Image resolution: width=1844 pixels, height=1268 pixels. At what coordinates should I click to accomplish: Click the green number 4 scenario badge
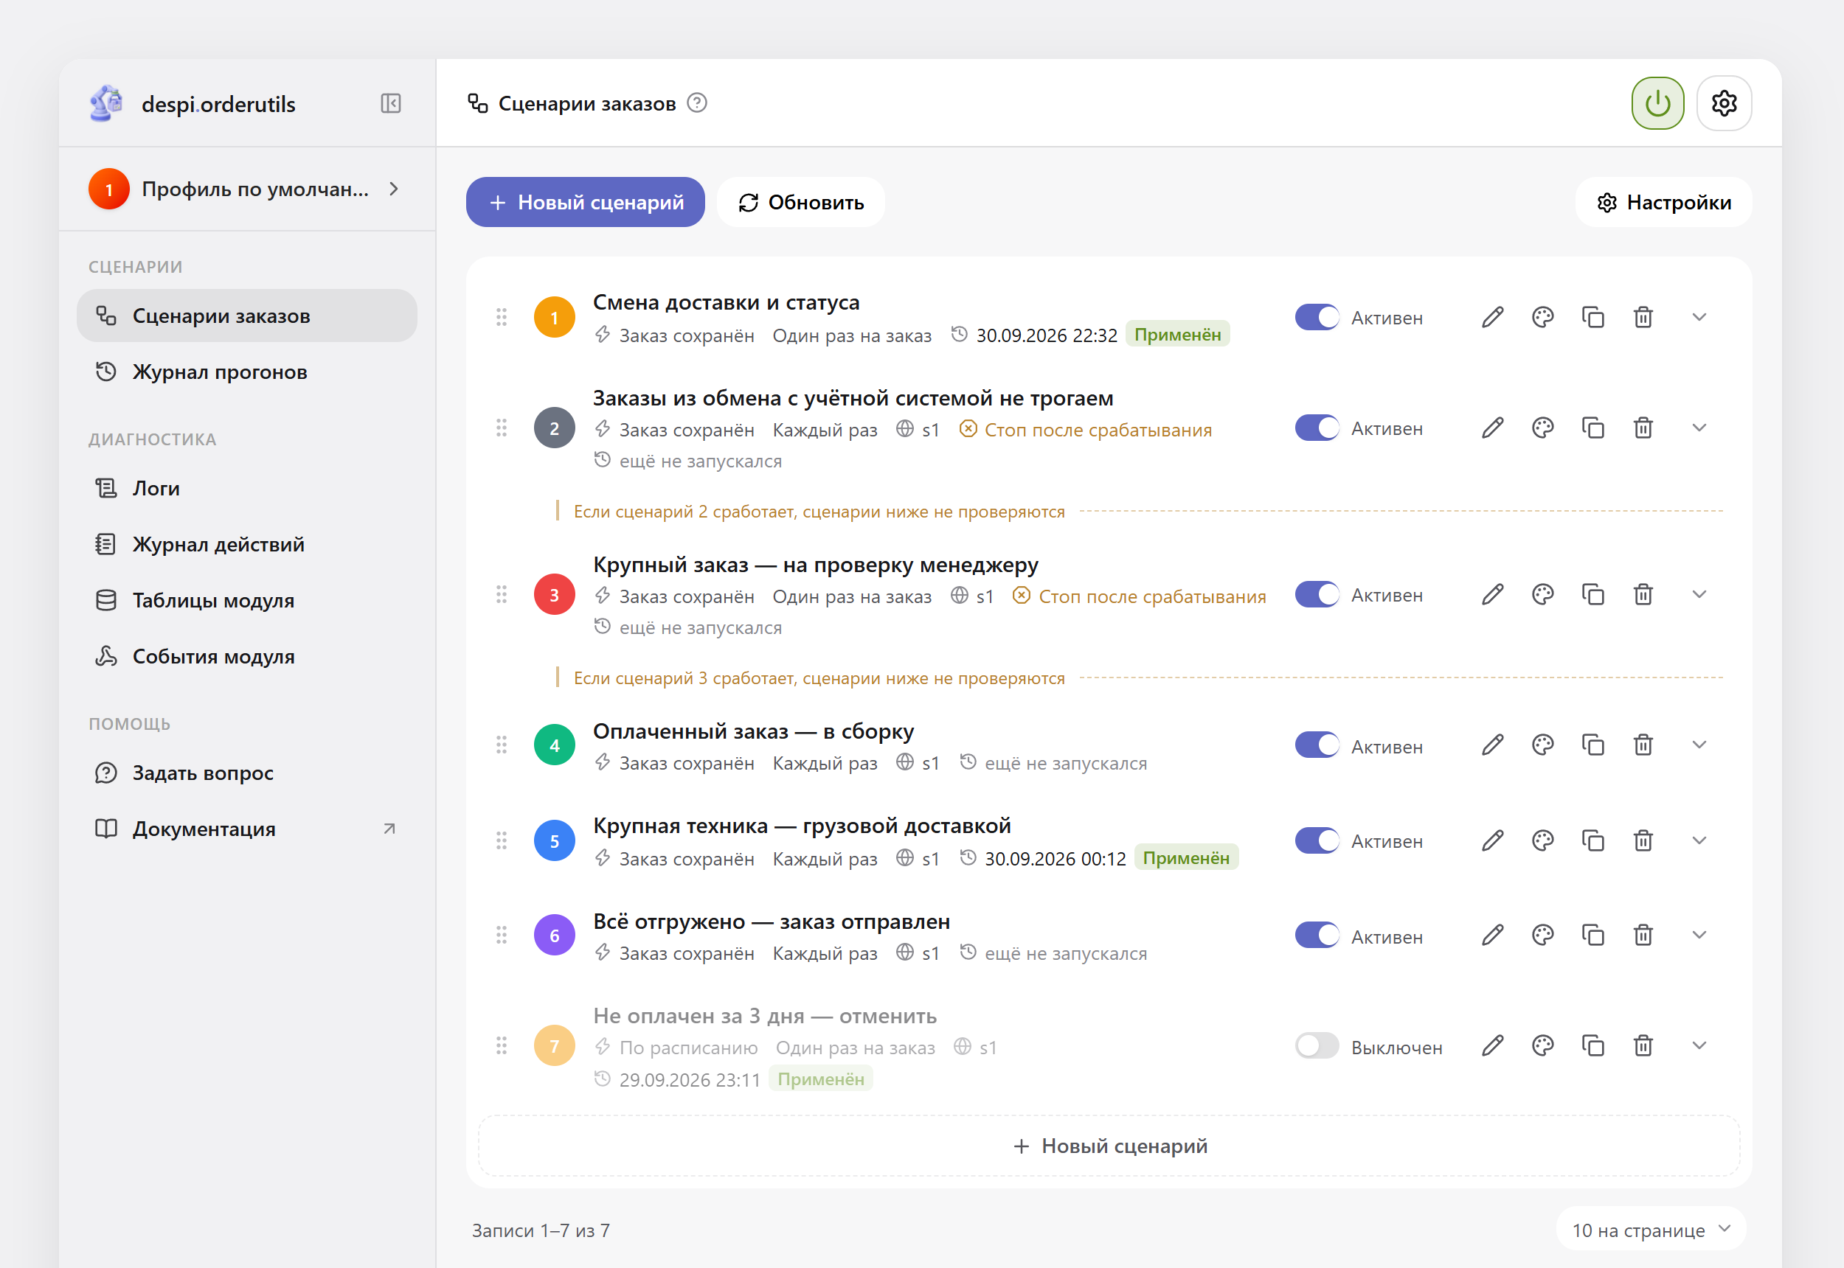click(554, 745)
